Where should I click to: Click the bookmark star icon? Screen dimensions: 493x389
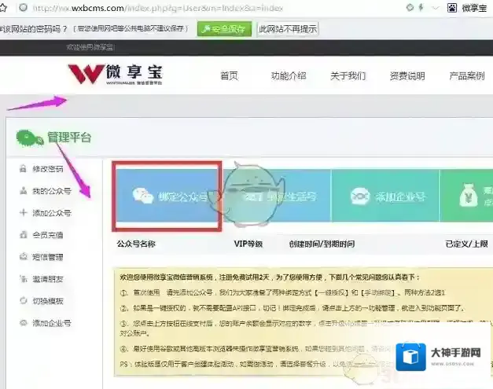(3, 8)
